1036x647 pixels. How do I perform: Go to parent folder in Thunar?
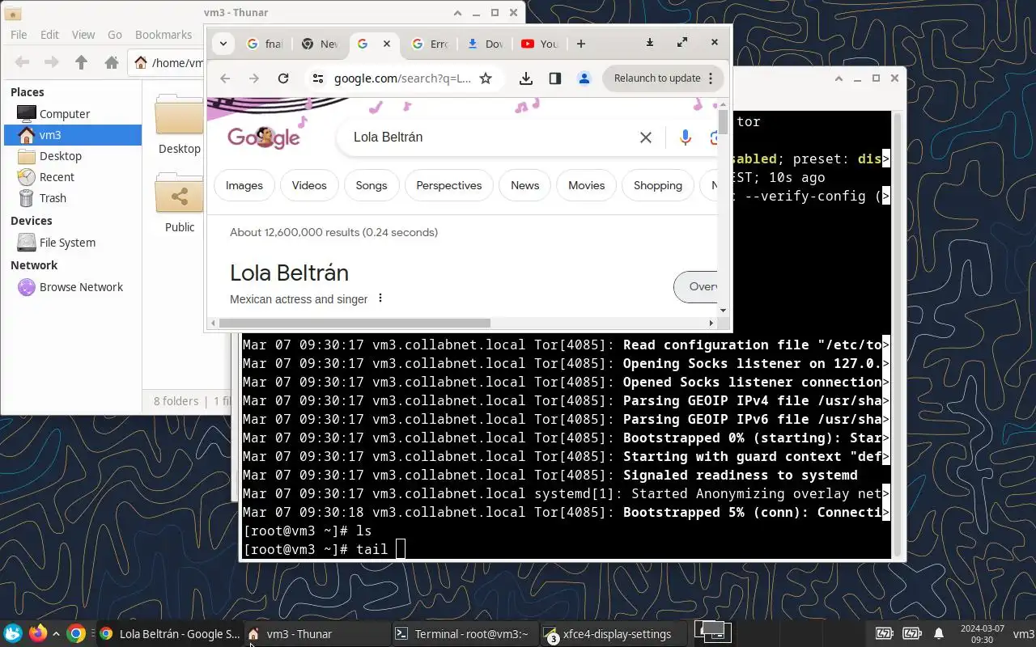(81, 62)
